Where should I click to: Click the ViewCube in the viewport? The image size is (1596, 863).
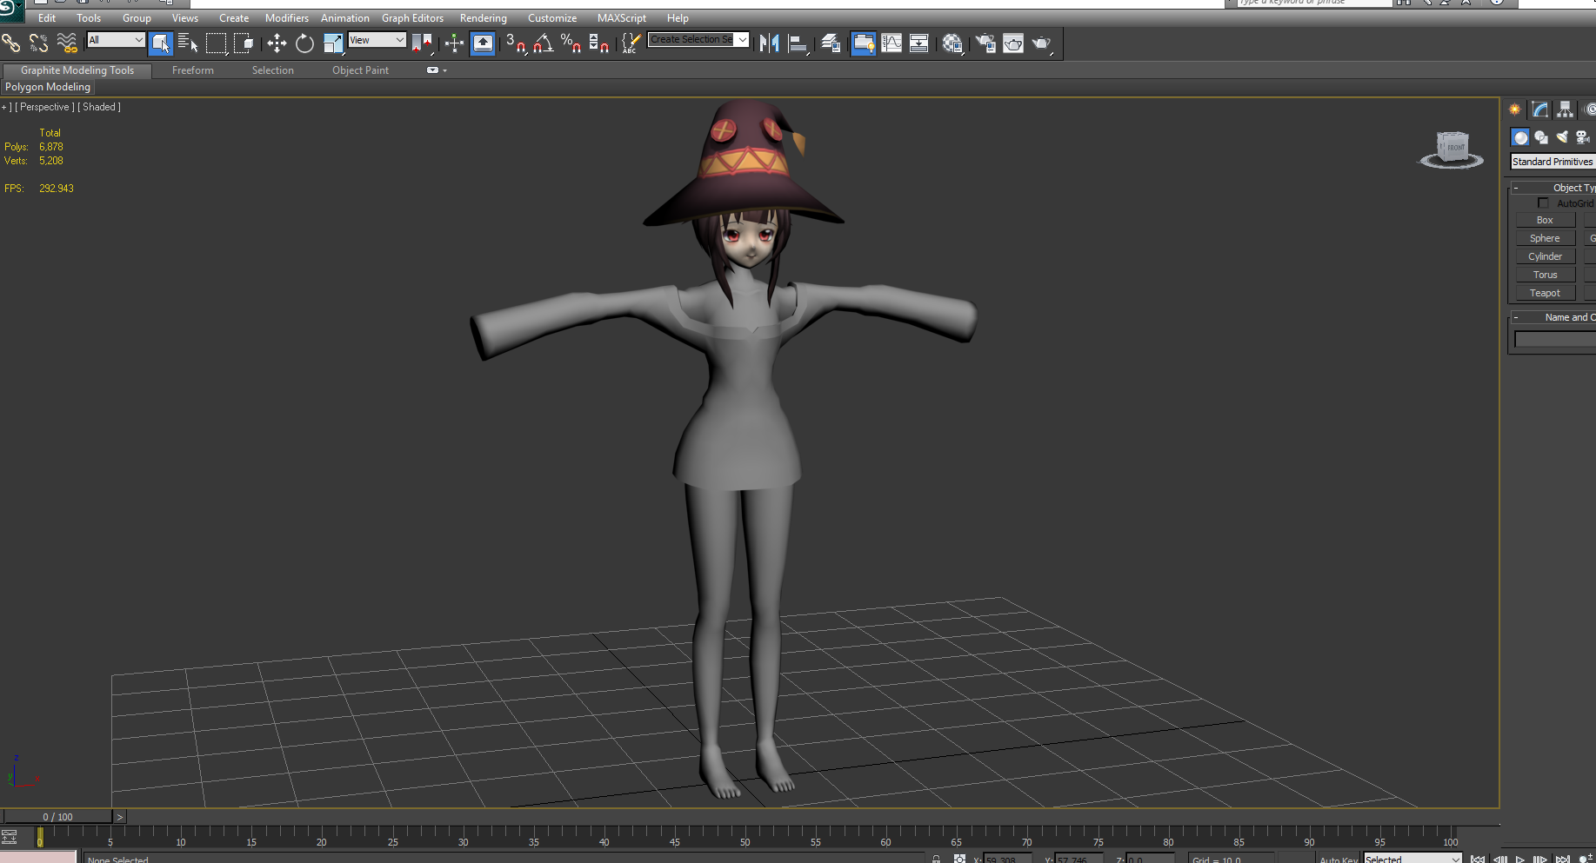[x=1452, y=149]
